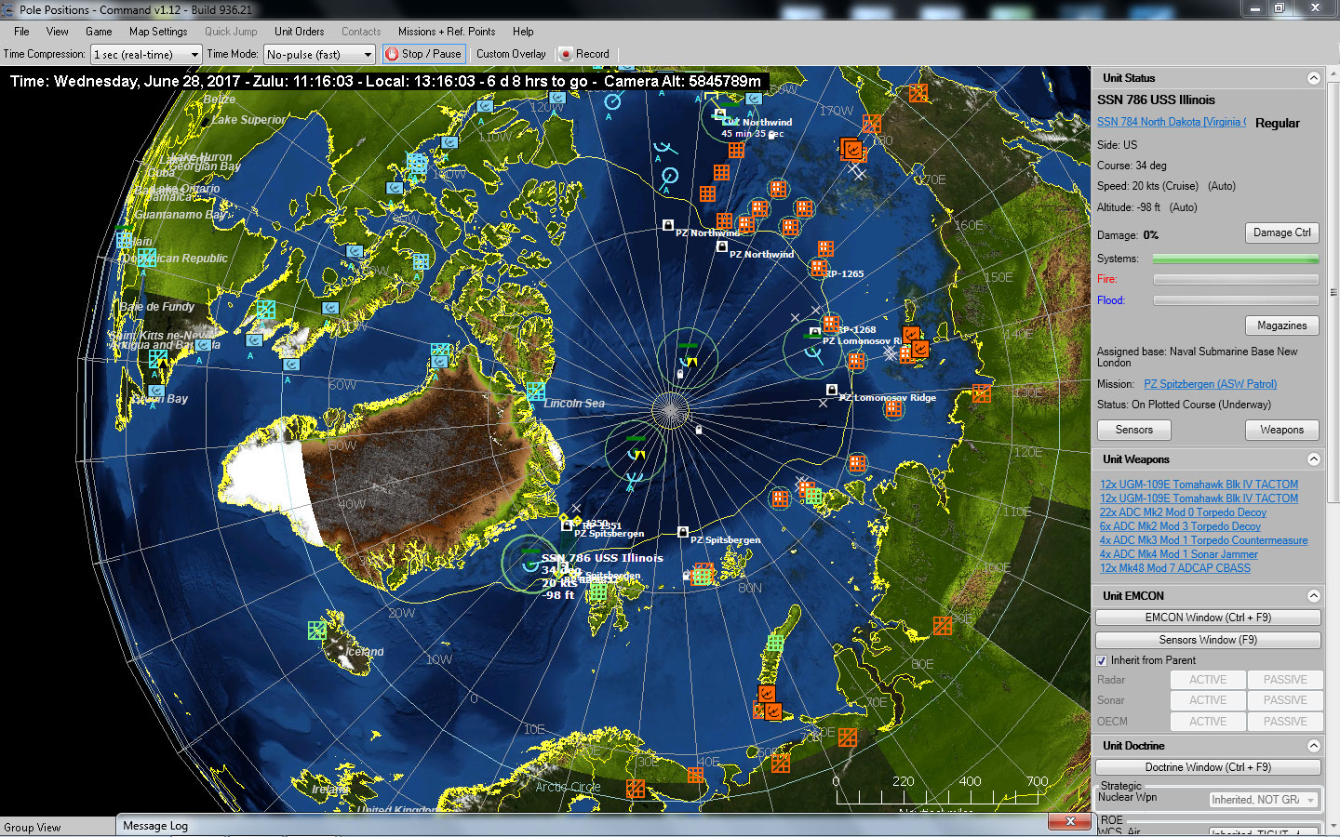Open the PZ Spitzbergen (ASW Patrol) mission link

pyautogui.click(x=1209, y=383)
